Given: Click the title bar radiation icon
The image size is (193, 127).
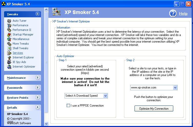Looking at the screenshot, I should (3, 4).
